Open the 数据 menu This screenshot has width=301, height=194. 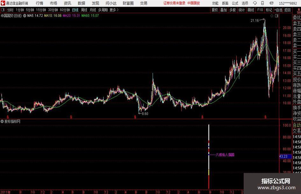[82, 3]
